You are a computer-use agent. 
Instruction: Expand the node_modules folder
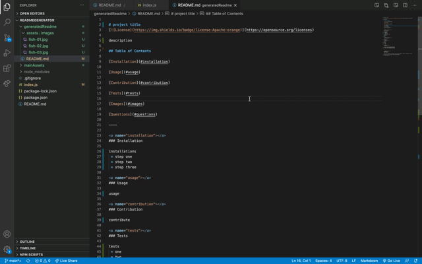pos(36,72)
